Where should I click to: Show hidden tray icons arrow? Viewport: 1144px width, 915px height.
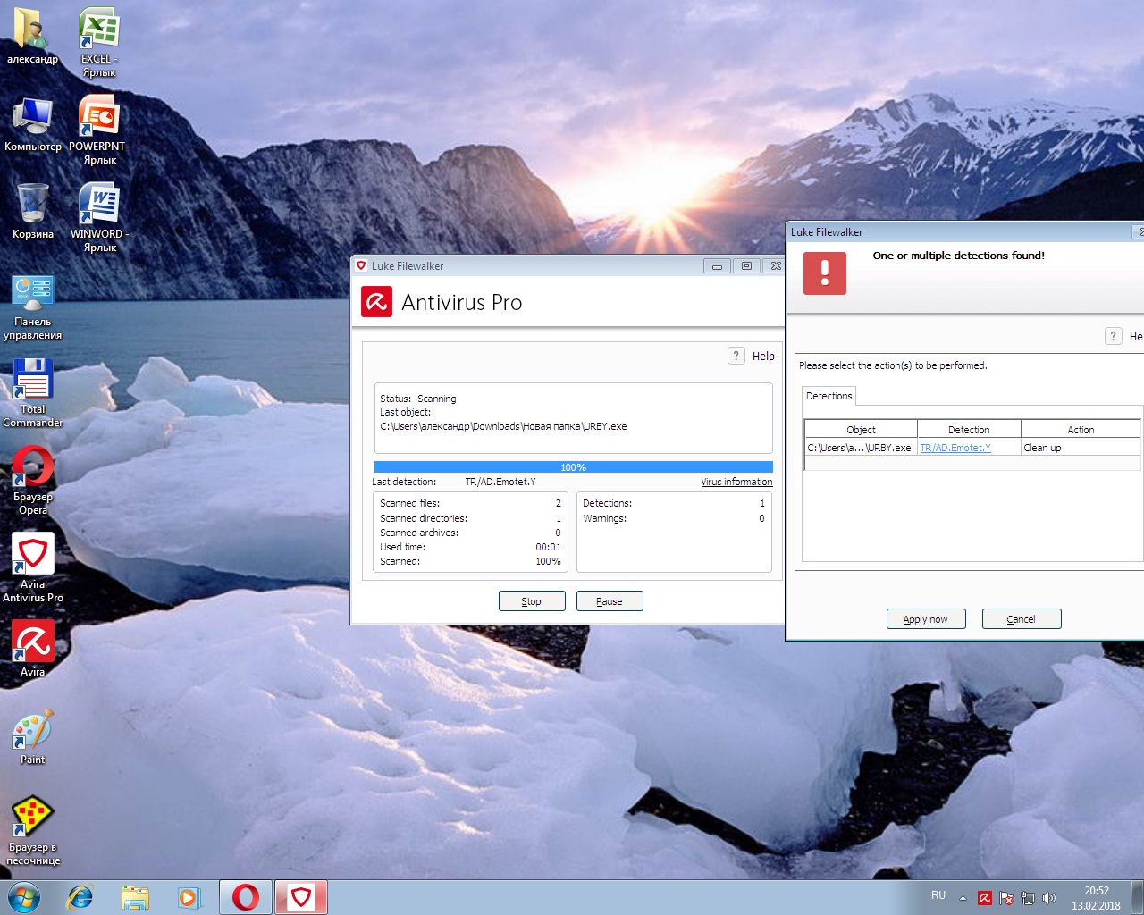coord(963,898)
